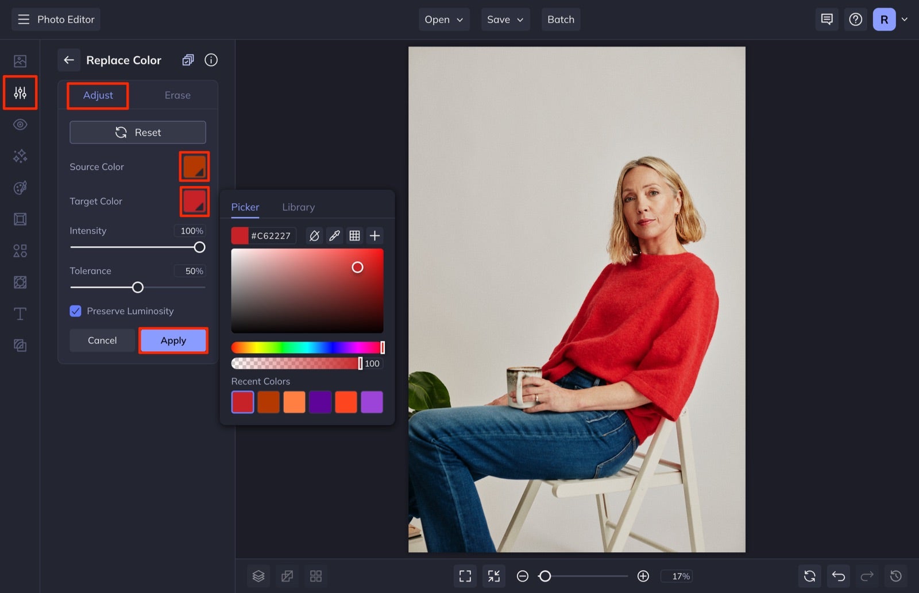Expand the account menu next to R avatar
The width and height of the screenshot is (919, 593).
pos(905,19)
